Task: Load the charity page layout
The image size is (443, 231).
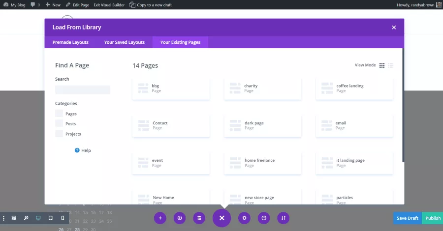Action: pos(263,88)
